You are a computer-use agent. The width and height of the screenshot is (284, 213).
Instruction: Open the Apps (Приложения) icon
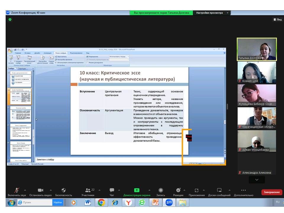click(197, 190)
